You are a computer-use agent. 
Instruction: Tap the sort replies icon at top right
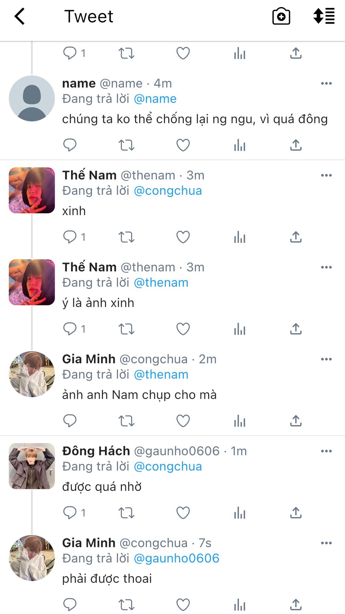(324, 16)
